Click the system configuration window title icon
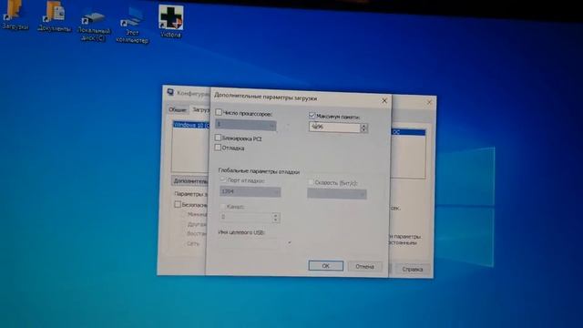Screen dimensions: 583x328 (170, 92)
